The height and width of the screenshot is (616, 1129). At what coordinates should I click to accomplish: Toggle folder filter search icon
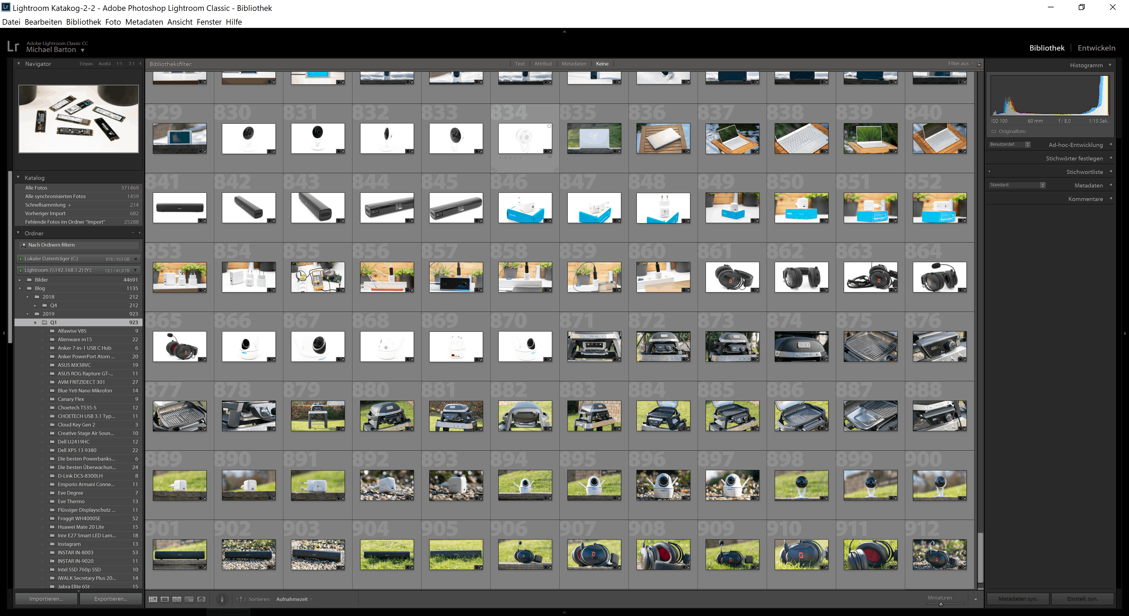[24, 245]
